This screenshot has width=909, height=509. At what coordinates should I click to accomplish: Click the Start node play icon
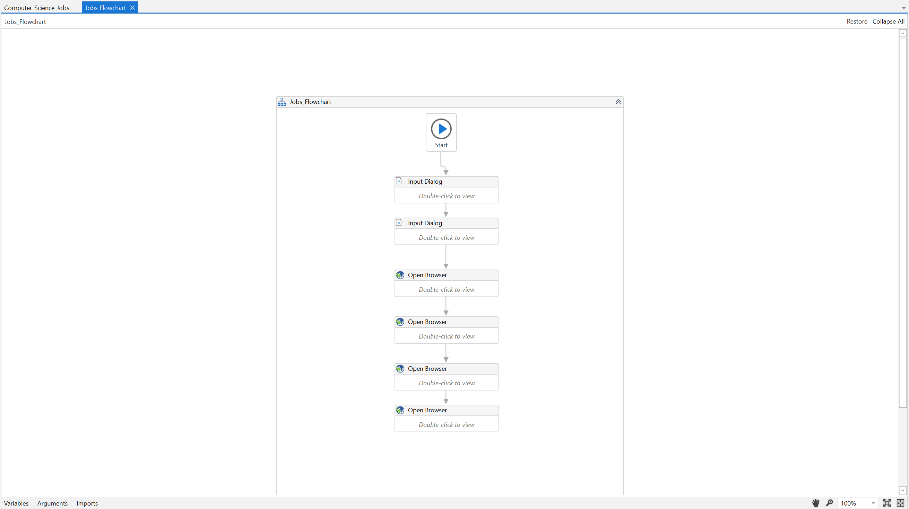point(441,129)
